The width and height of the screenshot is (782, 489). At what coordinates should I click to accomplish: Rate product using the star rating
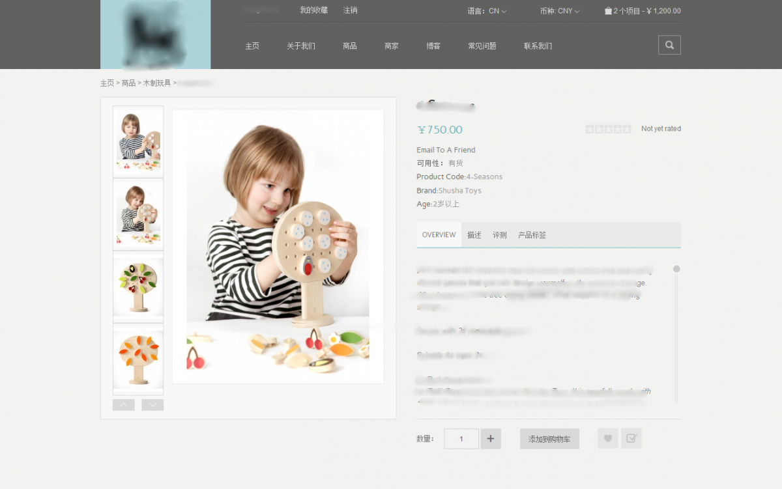[608, 129]
